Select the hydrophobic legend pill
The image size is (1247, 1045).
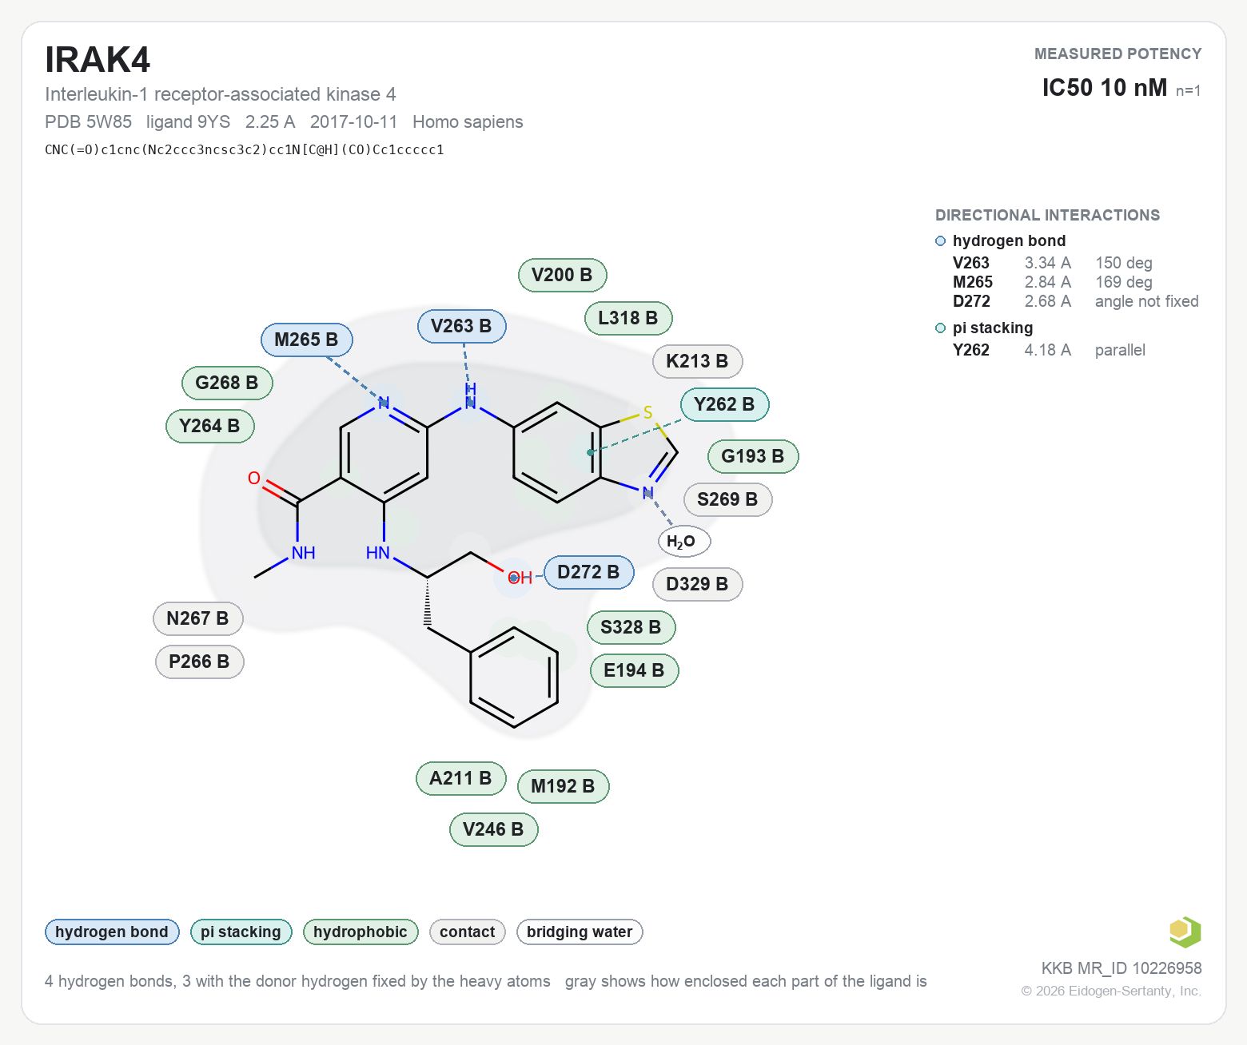tap(361, 932)
